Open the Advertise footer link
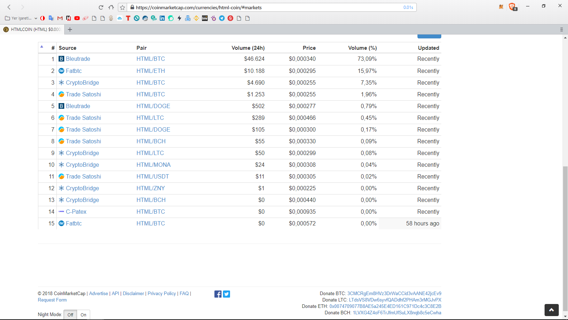Screen dimensions: 568x320 point(98,294)
